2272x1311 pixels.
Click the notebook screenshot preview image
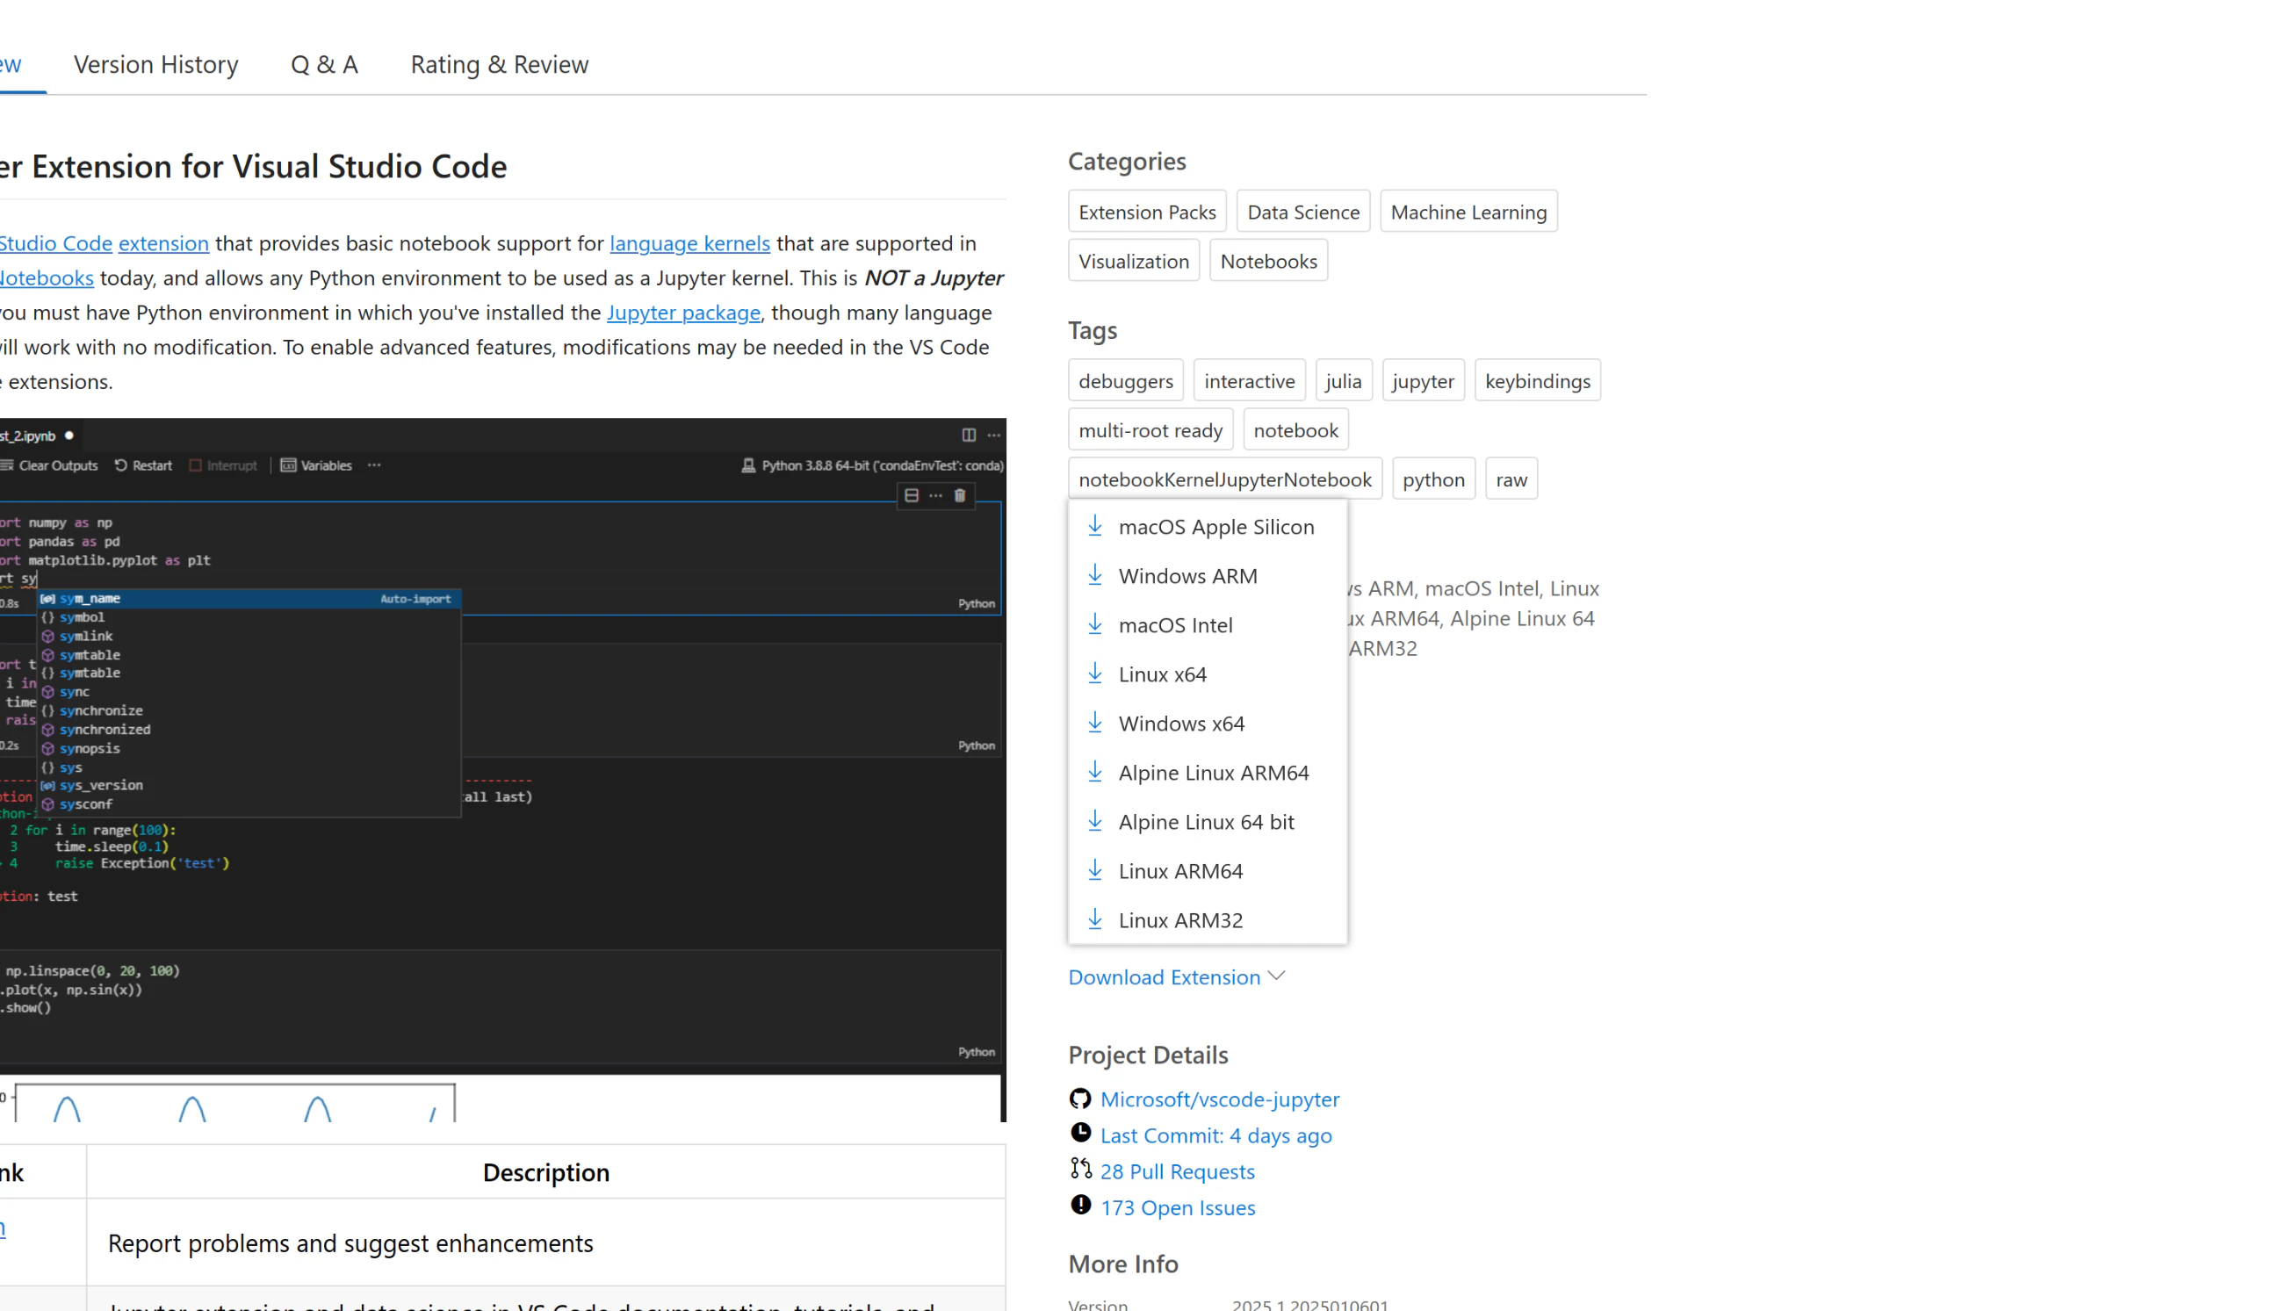502,770
